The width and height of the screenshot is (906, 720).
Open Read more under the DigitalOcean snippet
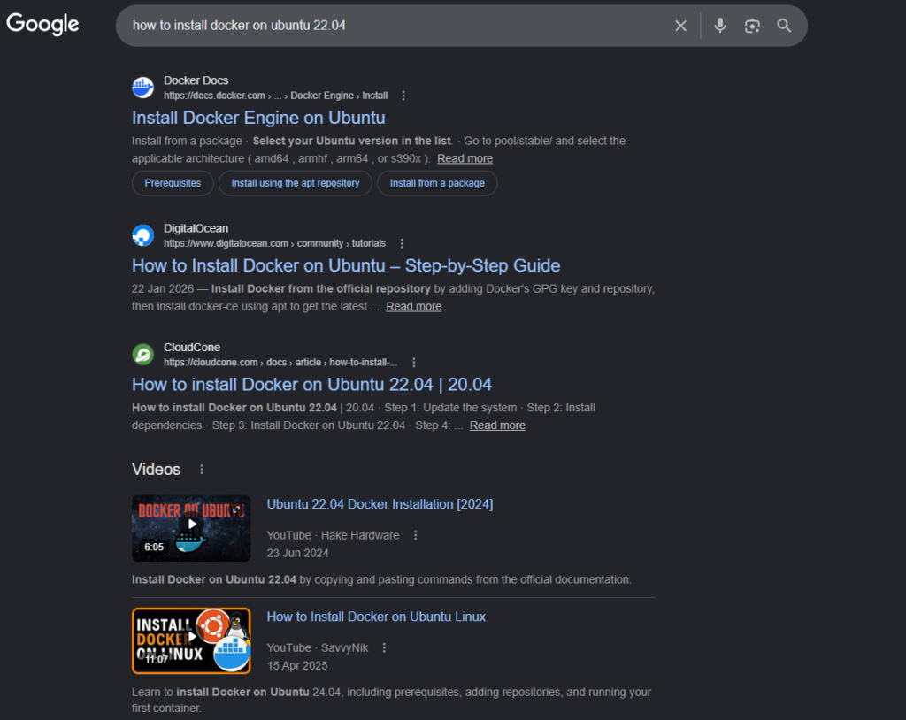[x=414, y=306]
